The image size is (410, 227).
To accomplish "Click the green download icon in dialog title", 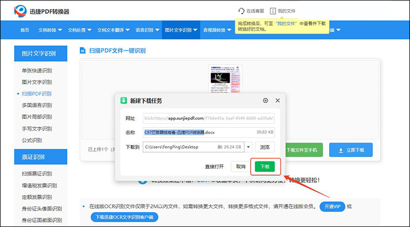I will [x=124, y=101].
